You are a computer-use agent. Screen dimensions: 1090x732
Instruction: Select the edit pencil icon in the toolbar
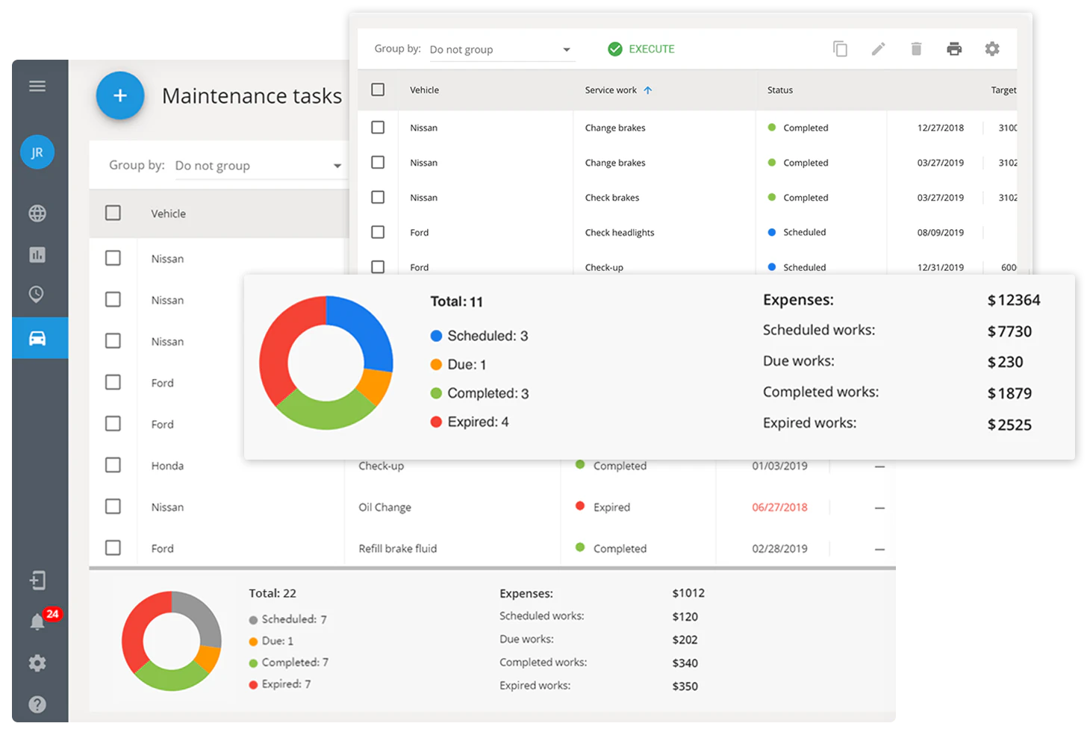(879, 49)
